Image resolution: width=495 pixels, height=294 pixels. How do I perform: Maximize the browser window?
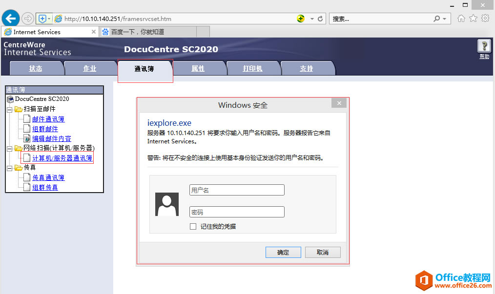tap(465, 5)
